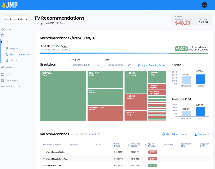Viewport: 215px width, 169px height.
Task: Open the Juice Media account dropdown
Action: pos(16,19)
